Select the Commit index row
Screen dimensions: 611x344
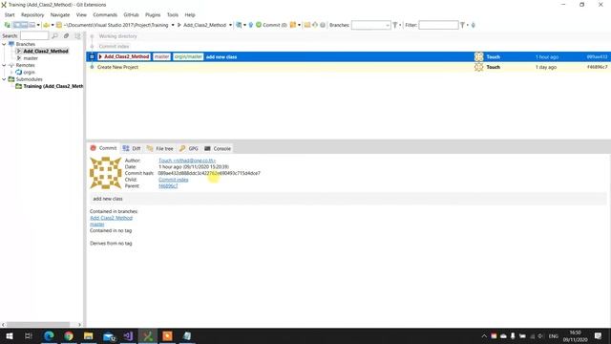(348, 47)
